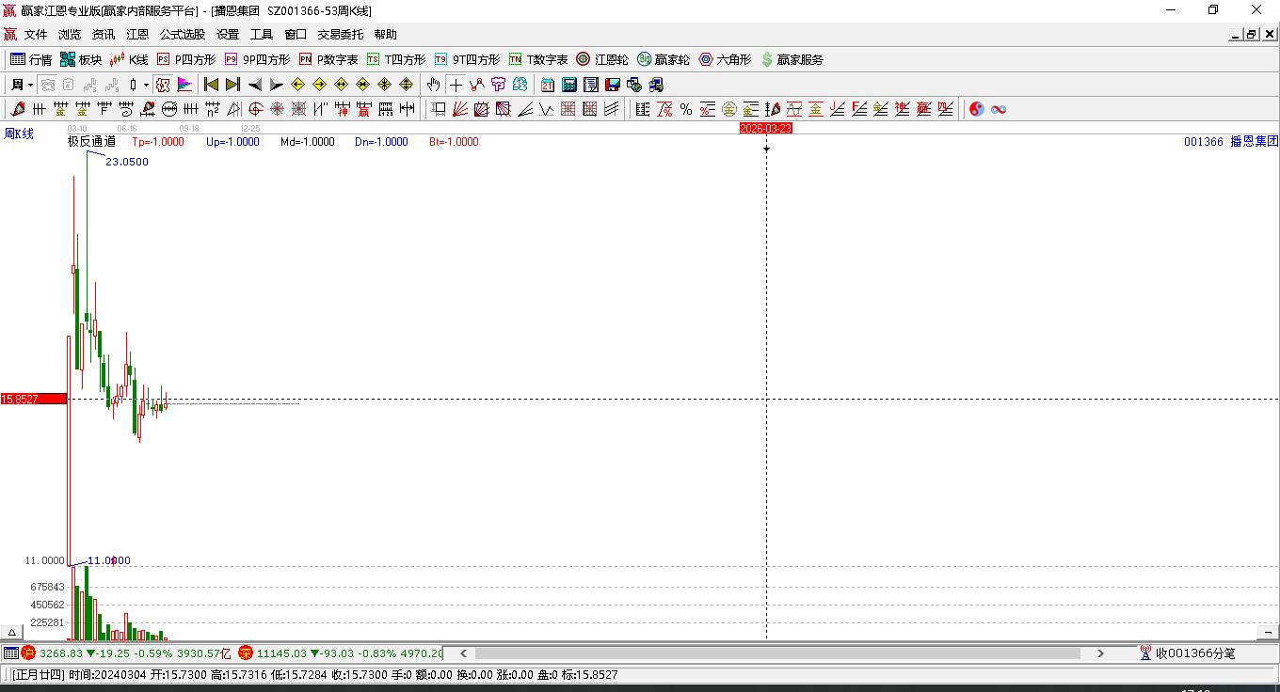Image resolution: width=1280 pixels, height=692 pixels.
Task: Open the 交易委托 menu
Action: click(x=340, y=35)
